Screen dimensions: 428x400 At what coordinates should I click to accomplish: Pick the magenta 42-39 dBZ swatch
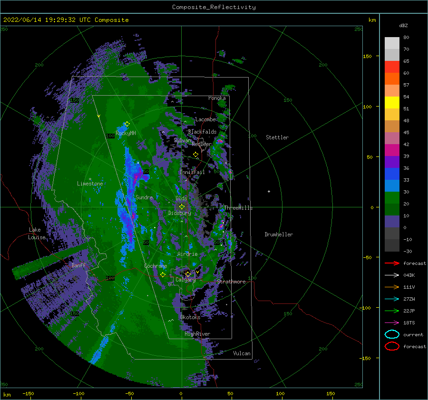392,150
